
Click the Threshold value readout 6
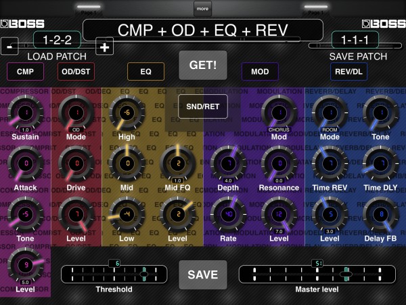pyautogui.click(x=114, y=264)
